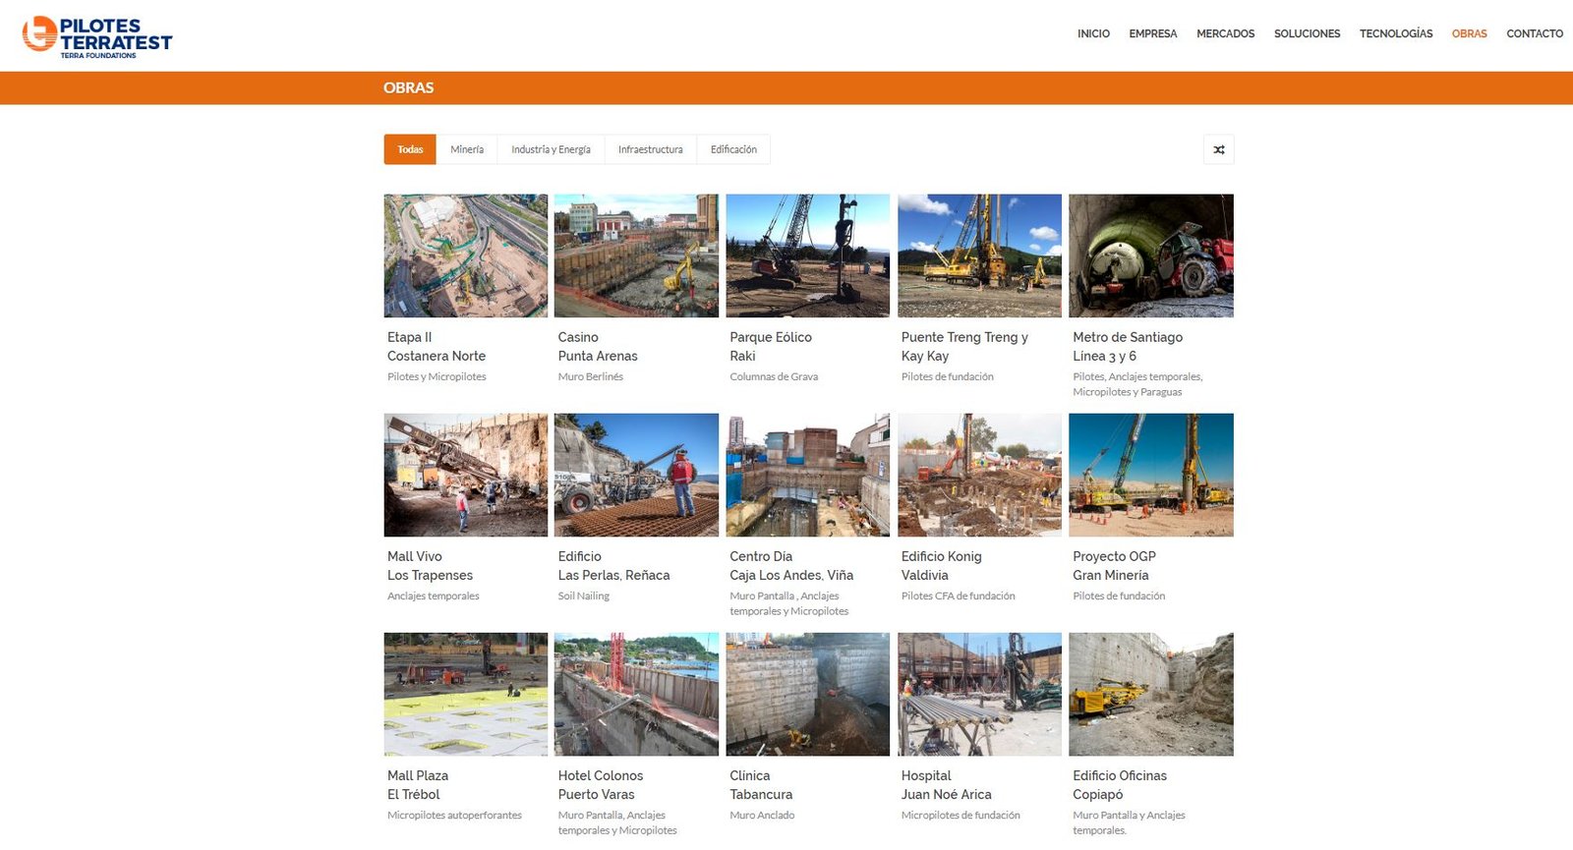The height and width of the screenshot is (850, 1573).
Task: Open the Metro de Santiago thumbnail
Action: [1151, 255]
